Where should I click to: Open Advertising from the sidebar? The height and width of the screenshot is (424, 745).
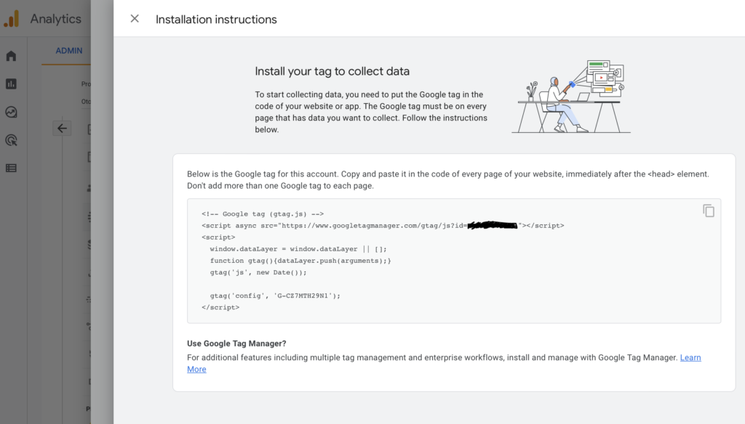[11, 140]
